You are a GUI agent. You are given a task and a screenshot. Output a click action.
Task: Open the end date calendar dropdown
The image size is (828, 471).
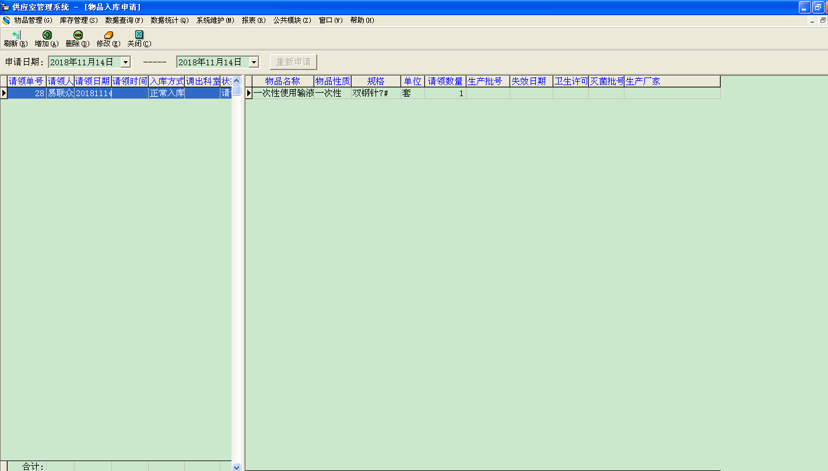pos(254,62)
